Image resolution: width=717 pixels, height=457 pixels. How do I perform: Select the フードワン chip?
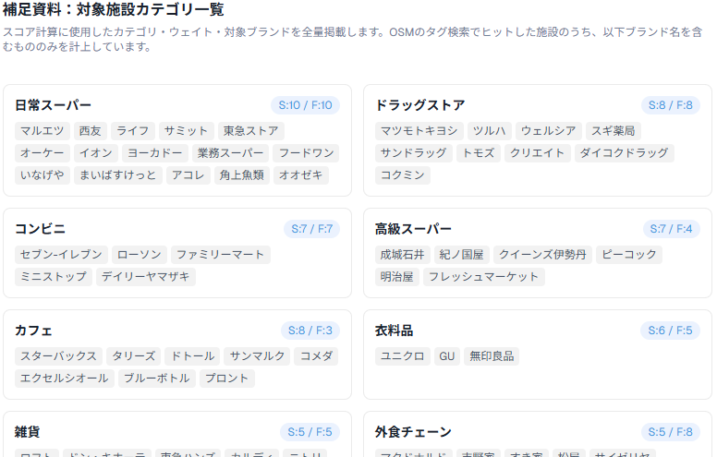pos(306,153)
